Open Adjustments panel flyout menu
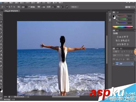 (x=135, y=30)
